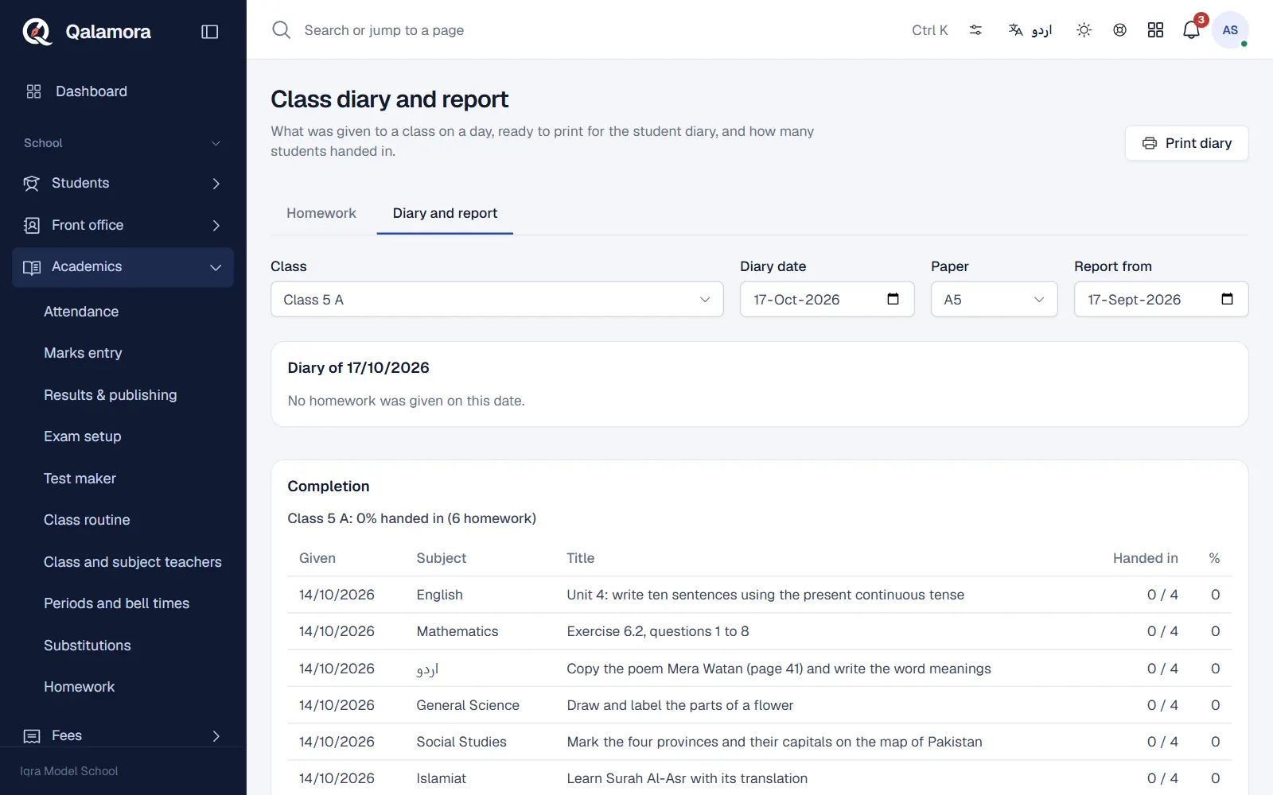Viewport: 1273px width, 795px height.
Task: Open calendar picker for Diary date
Action: 893,299
